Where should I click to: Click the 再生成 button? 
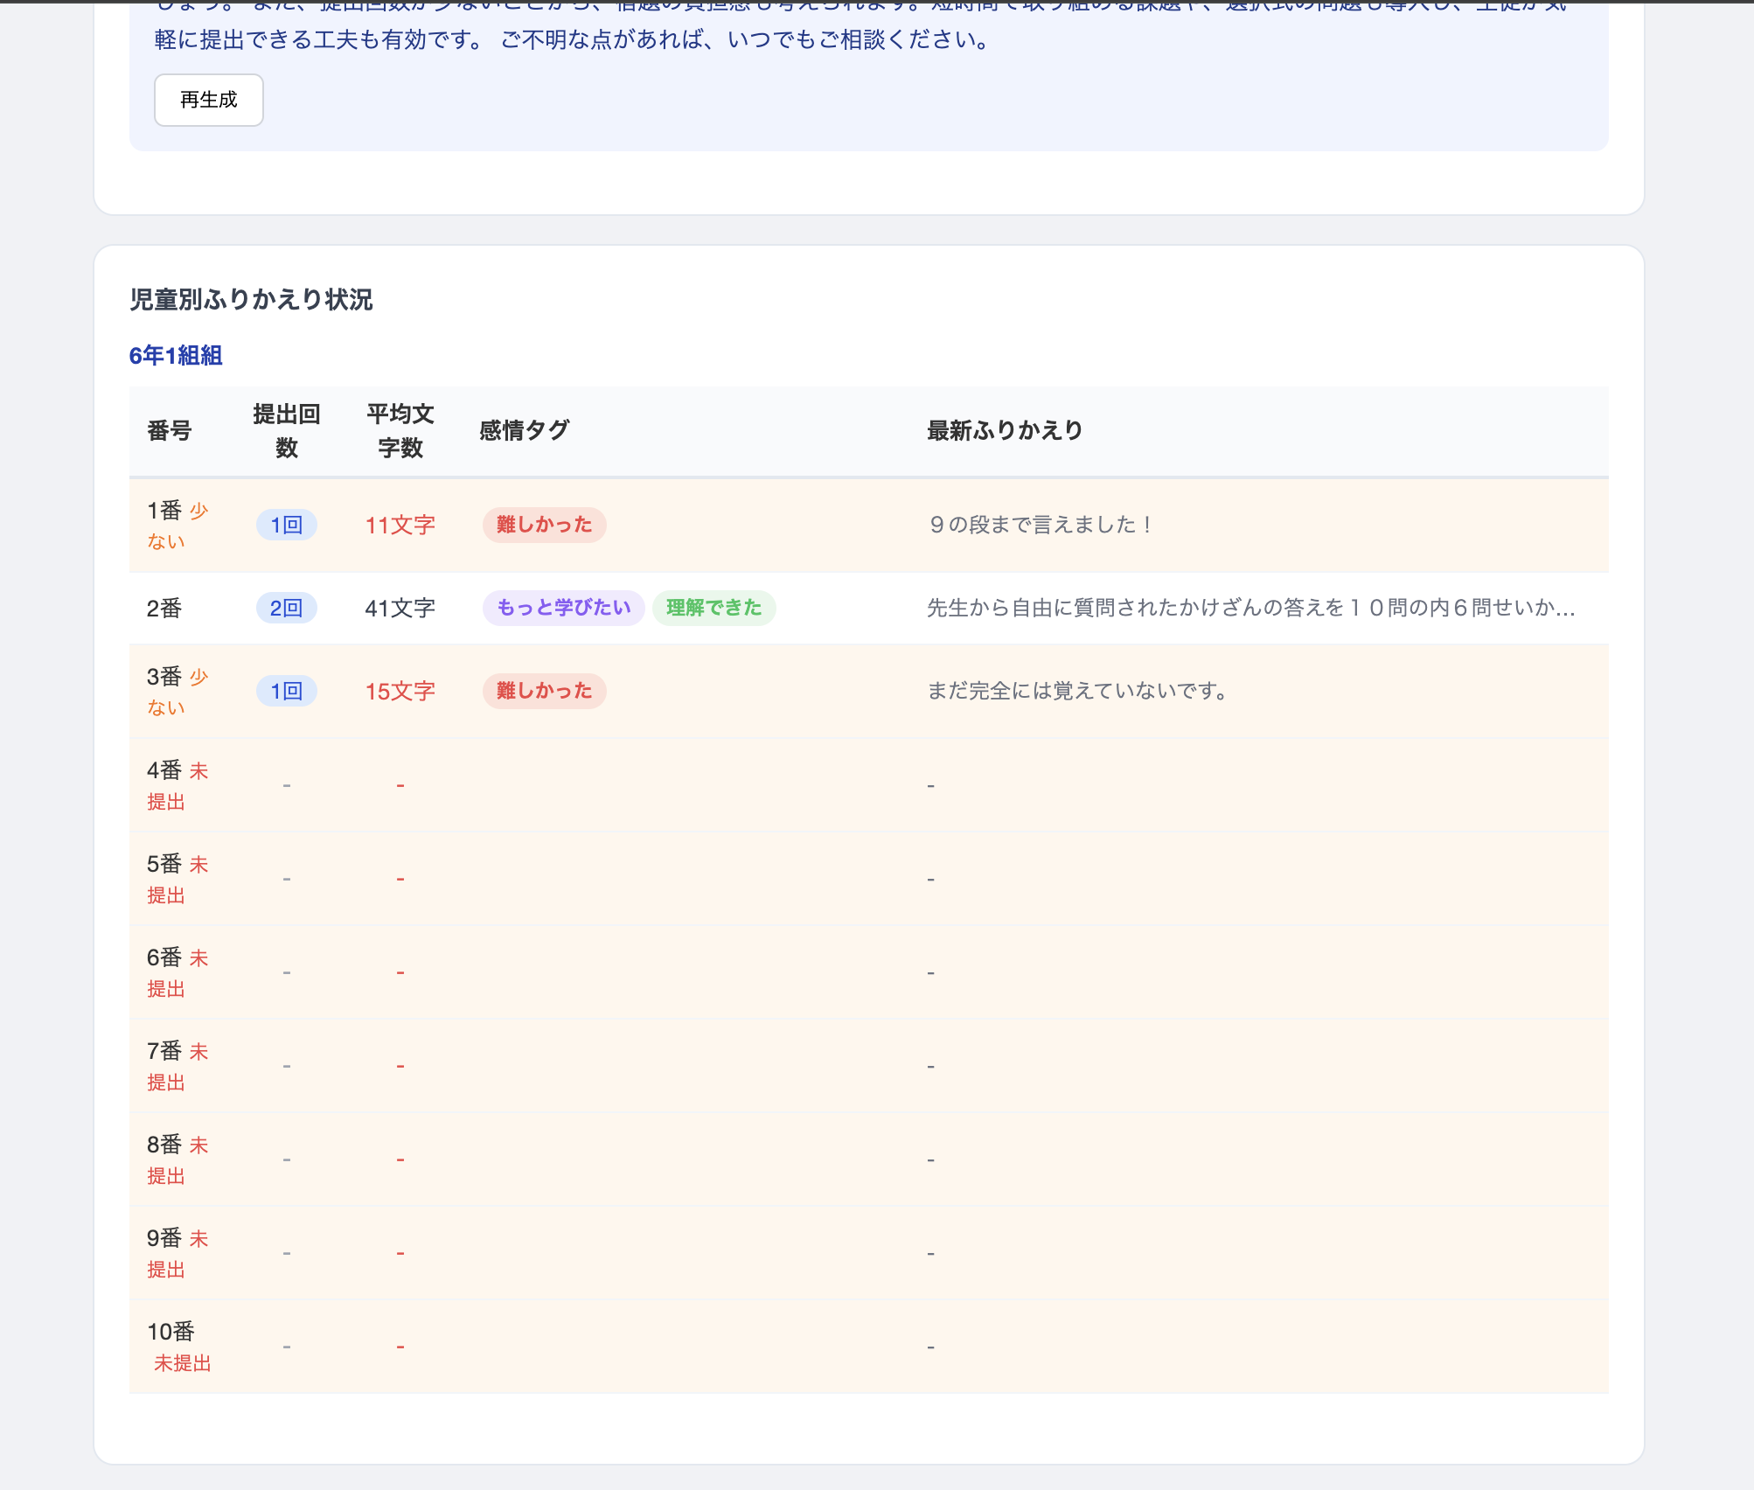208,100
